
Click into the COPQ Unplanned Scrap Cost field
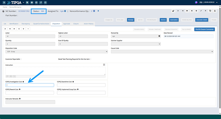(81, 92)
